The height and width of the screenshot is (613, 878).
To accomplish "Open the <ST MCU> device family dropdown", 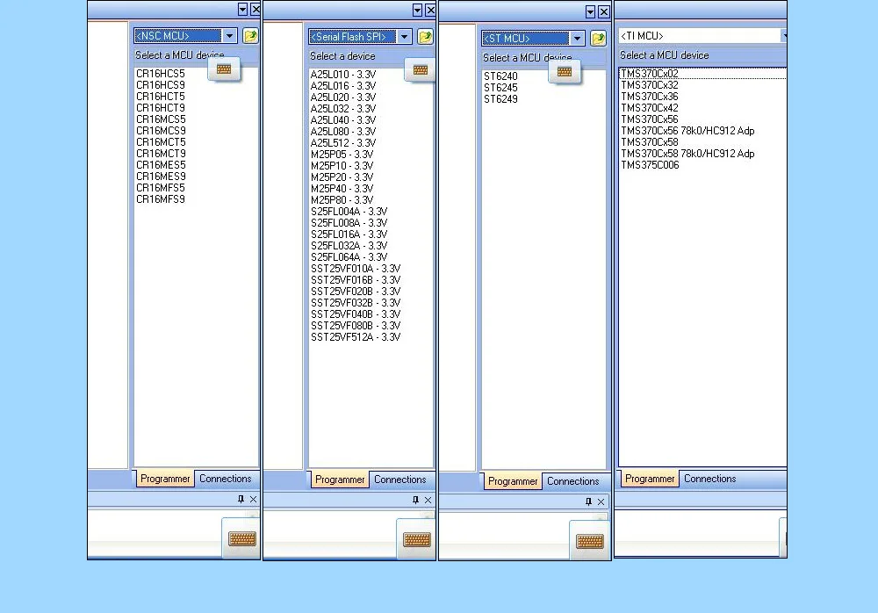I will tap(578, 39).
